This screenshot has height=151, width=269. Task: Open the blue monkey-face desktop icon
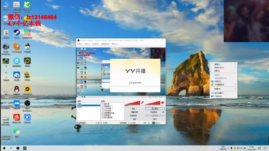tap(16, 75)
